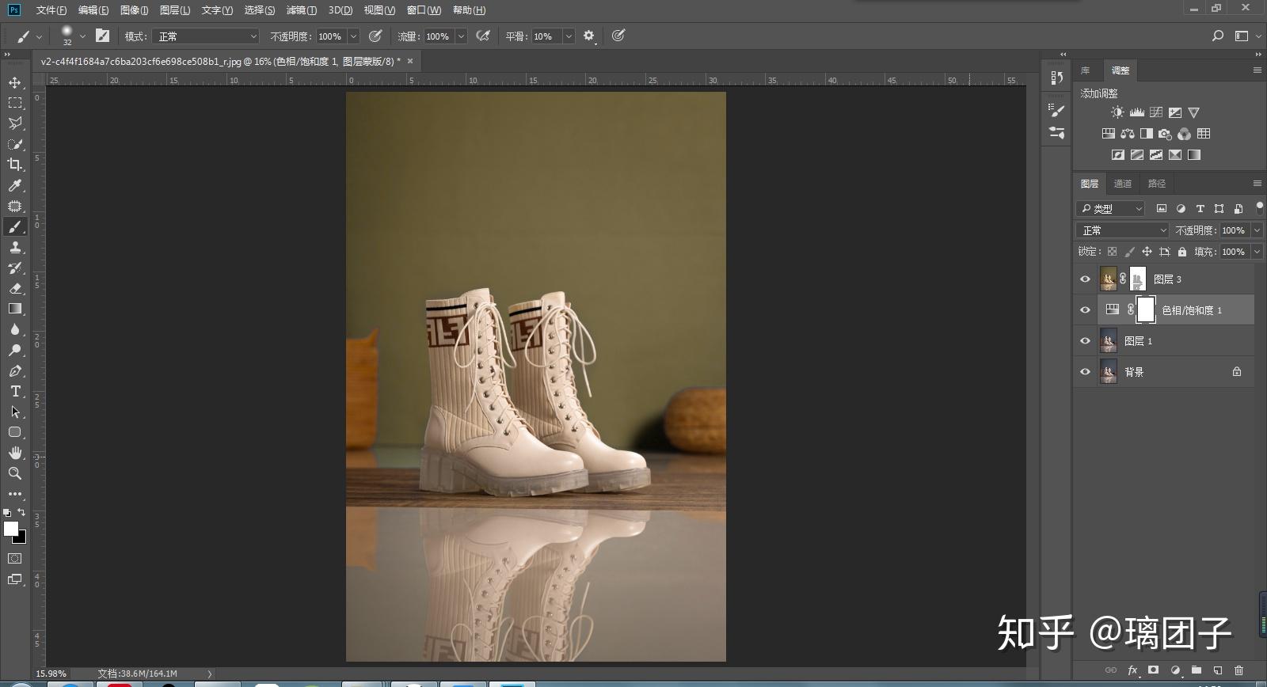This screenshot has height=687, width=1267.
Task: Select the Eraser tool
Action: click(15, 288)
